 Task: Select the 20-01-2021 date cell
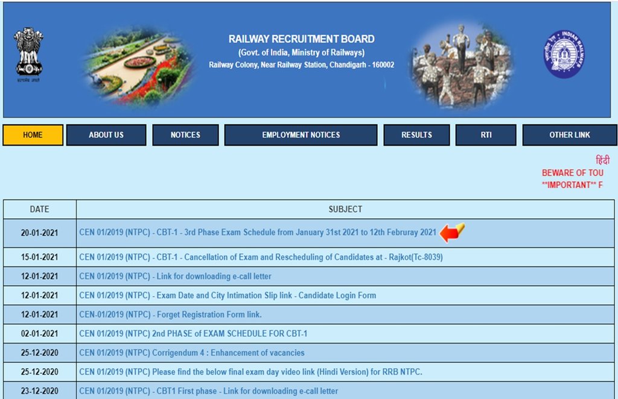click(39, 233)
